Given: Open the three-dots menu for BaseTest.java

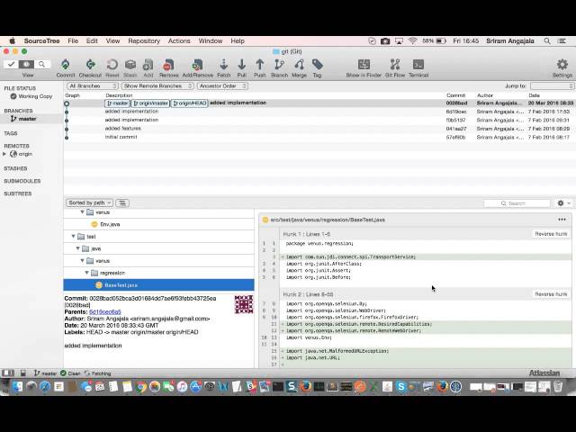Looking at the screenshot, I should coord(562,220).
